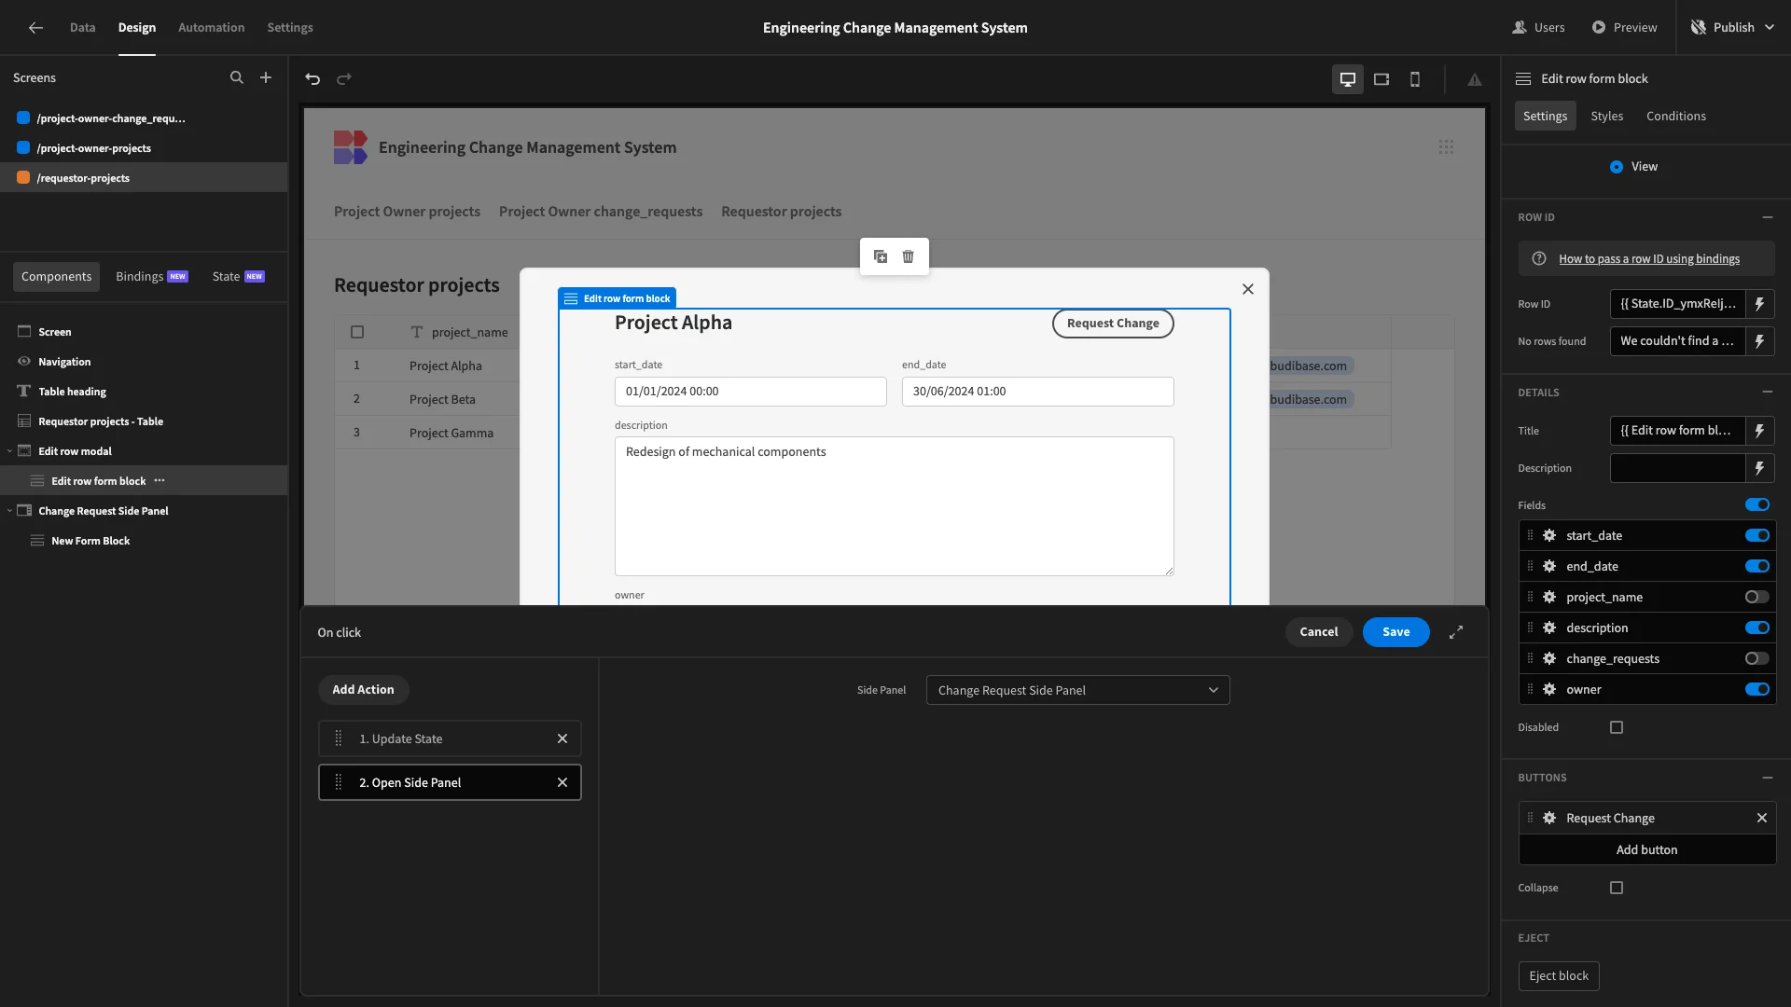Collapse the Buttons section
The height and width of the screenshot is (1007, 1791).
click(1767, 778)
